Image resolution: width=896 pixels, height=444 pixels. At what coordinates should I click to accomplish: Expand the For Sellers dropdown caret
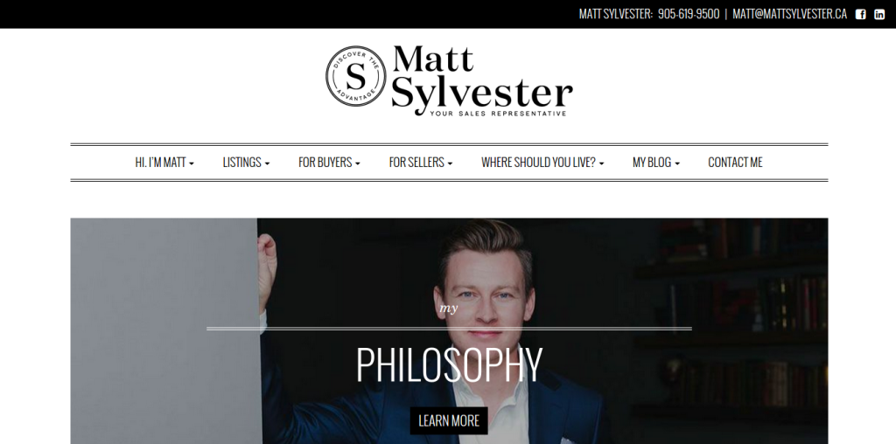(450, 163)
